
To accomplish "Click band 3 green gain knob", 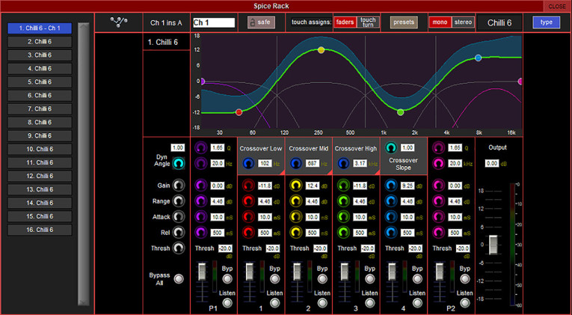I will (x=343, y=186).
